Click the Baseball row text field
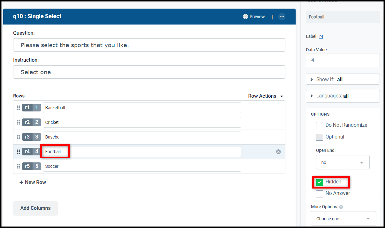385x228 pixels. tap(142, 137)
